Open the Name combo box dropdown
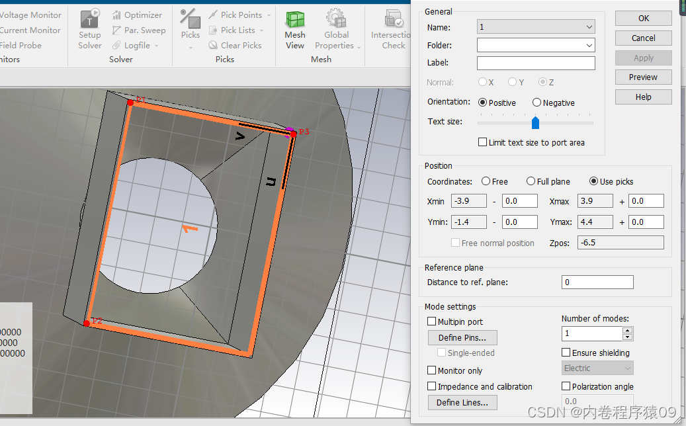The width and height of the screenshot is (686, 426). click(589, 26)
